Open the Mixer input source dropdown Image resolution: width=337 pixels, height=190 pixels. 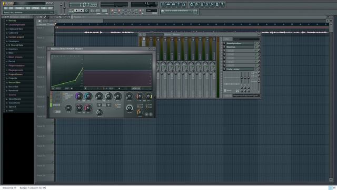click(246, 39)
